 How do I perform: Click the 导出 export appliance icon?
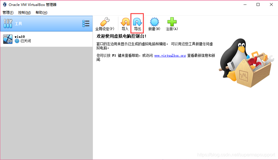tap(137, 22)
